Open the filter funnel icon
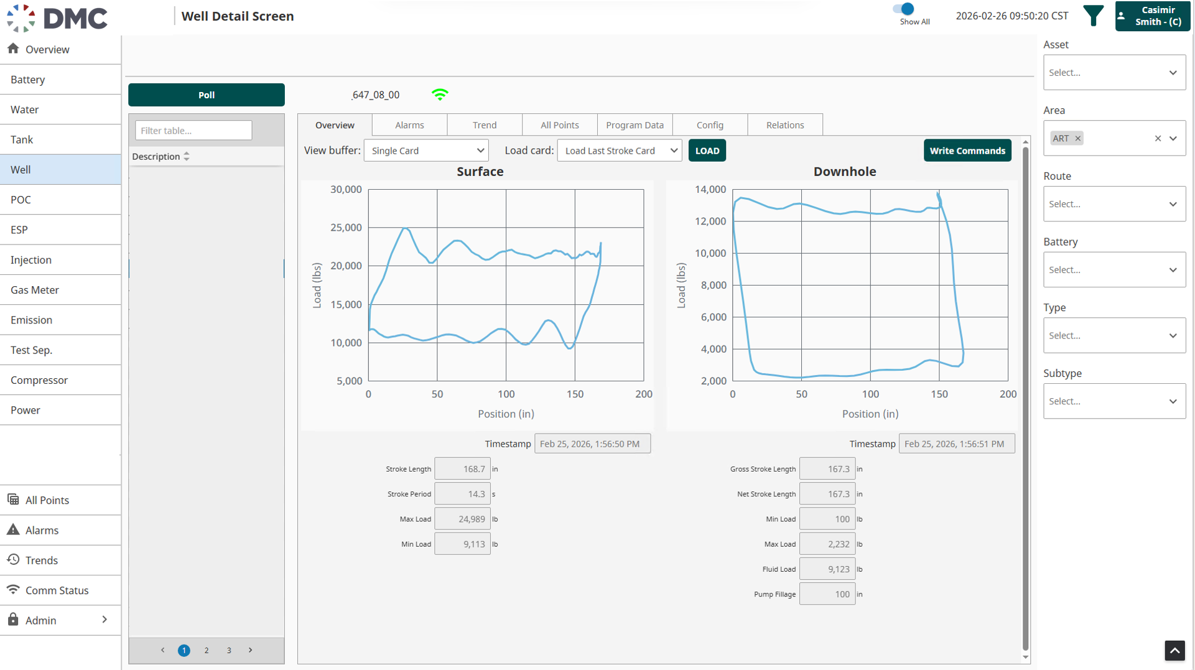This screenshot has height=670, width=1195. coord(1093,16)
